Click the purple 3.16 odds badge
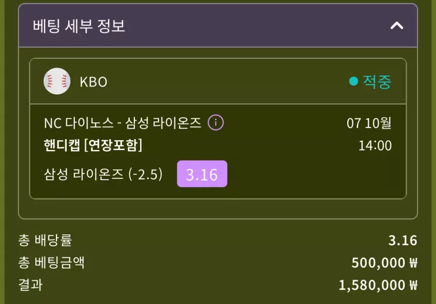The height and width of the screenshot is (304, 436). pos(202,174)
